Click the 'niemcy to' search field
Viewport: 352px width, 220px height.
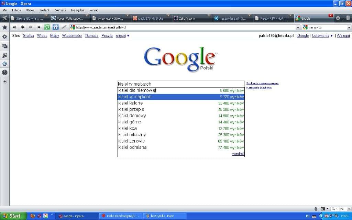pos(327,27)
